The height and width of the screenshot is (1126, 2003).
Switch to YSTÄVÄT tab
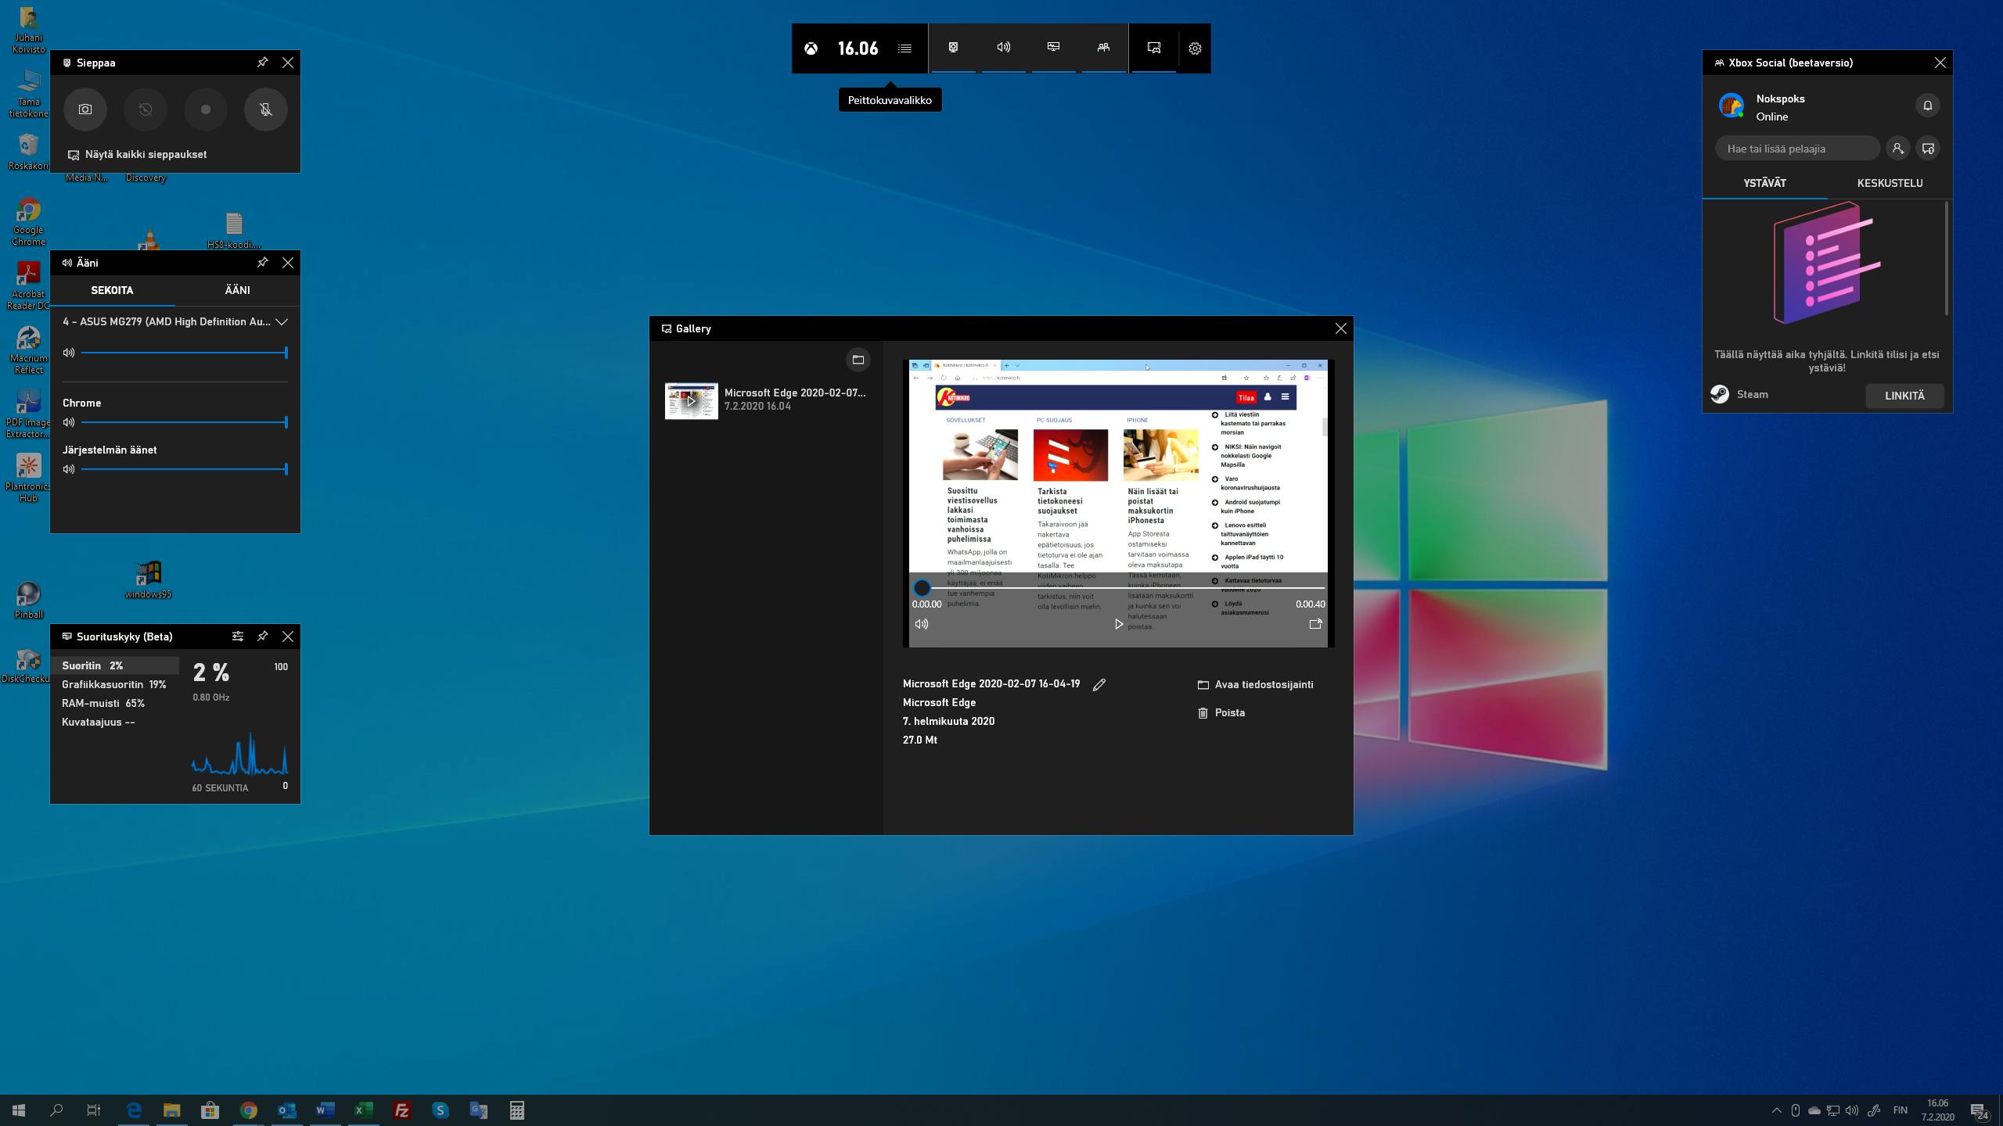coord(1765,183)
